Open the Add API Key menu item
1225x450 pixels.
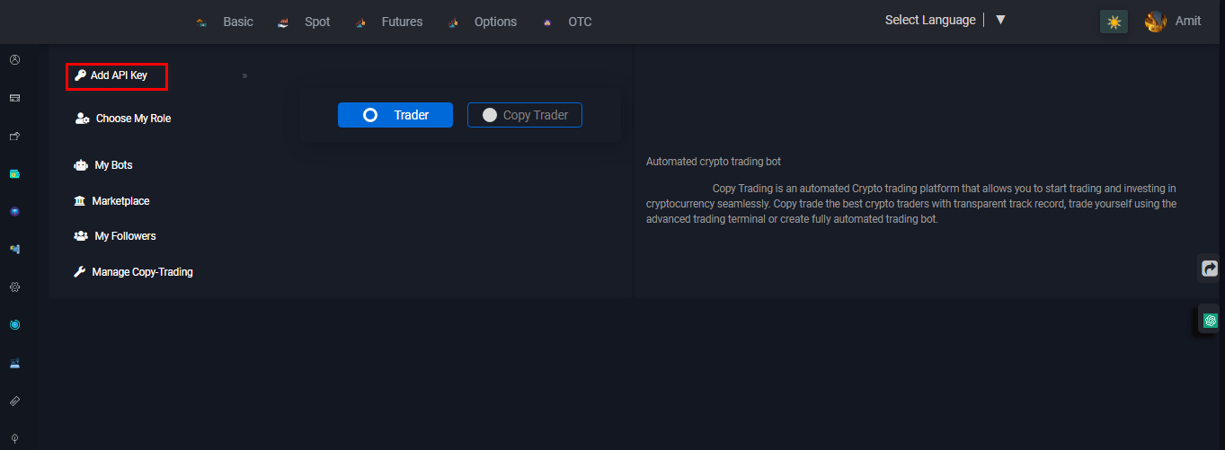click(x=118, y=76)
